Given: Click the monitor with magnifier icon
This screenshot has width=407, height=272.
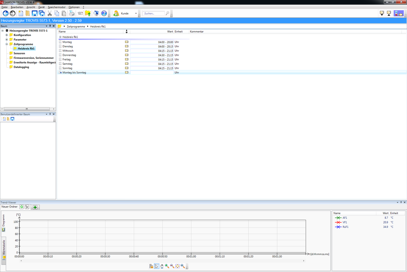Looking at the screenshot, I should (96, 13).
